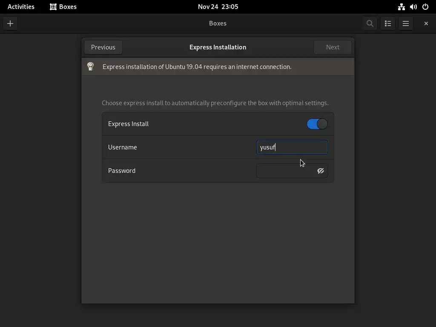Image resolution: width=436 pixels, height=327 pixels.
Task: Open the power menu icon
Action: pos(425,7)
